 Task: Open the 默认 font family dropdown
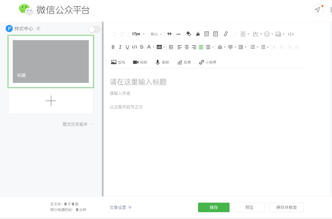tap(156, 34)
